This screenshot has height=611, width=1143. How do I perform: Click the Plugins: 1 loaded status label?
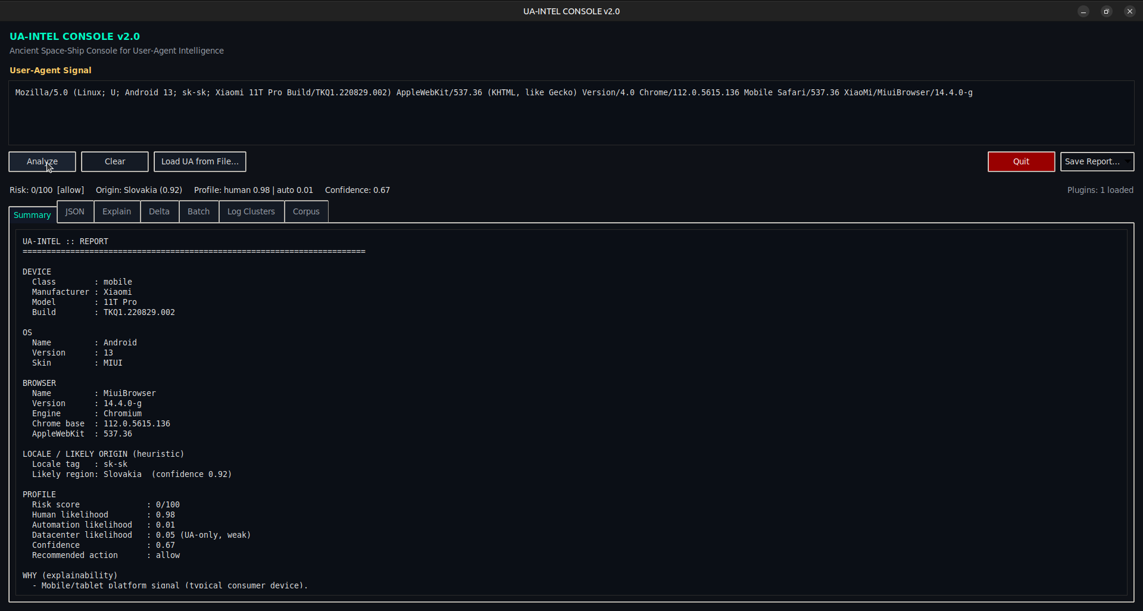click(1100, 190)
